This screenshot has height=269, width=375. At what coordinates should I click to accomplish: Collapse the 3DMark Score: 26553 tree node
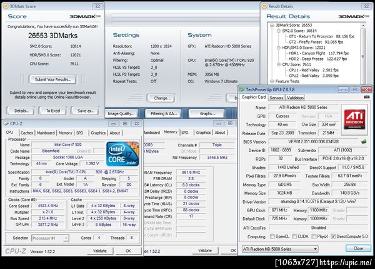click(272, 25)
